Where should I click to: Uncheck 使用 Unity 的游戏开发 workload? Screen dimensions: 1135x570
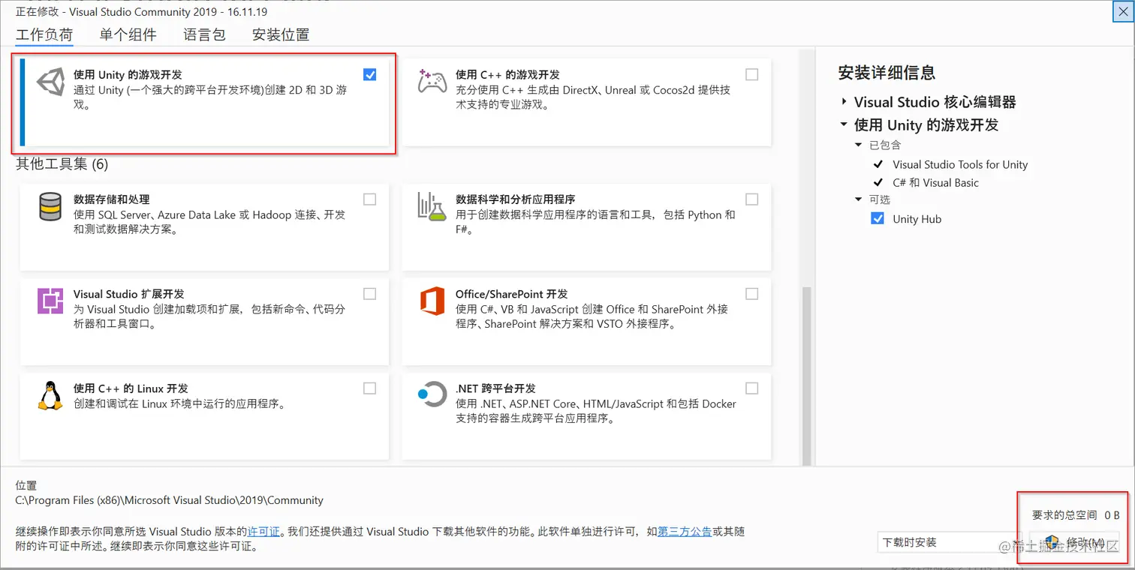(369, 74)
